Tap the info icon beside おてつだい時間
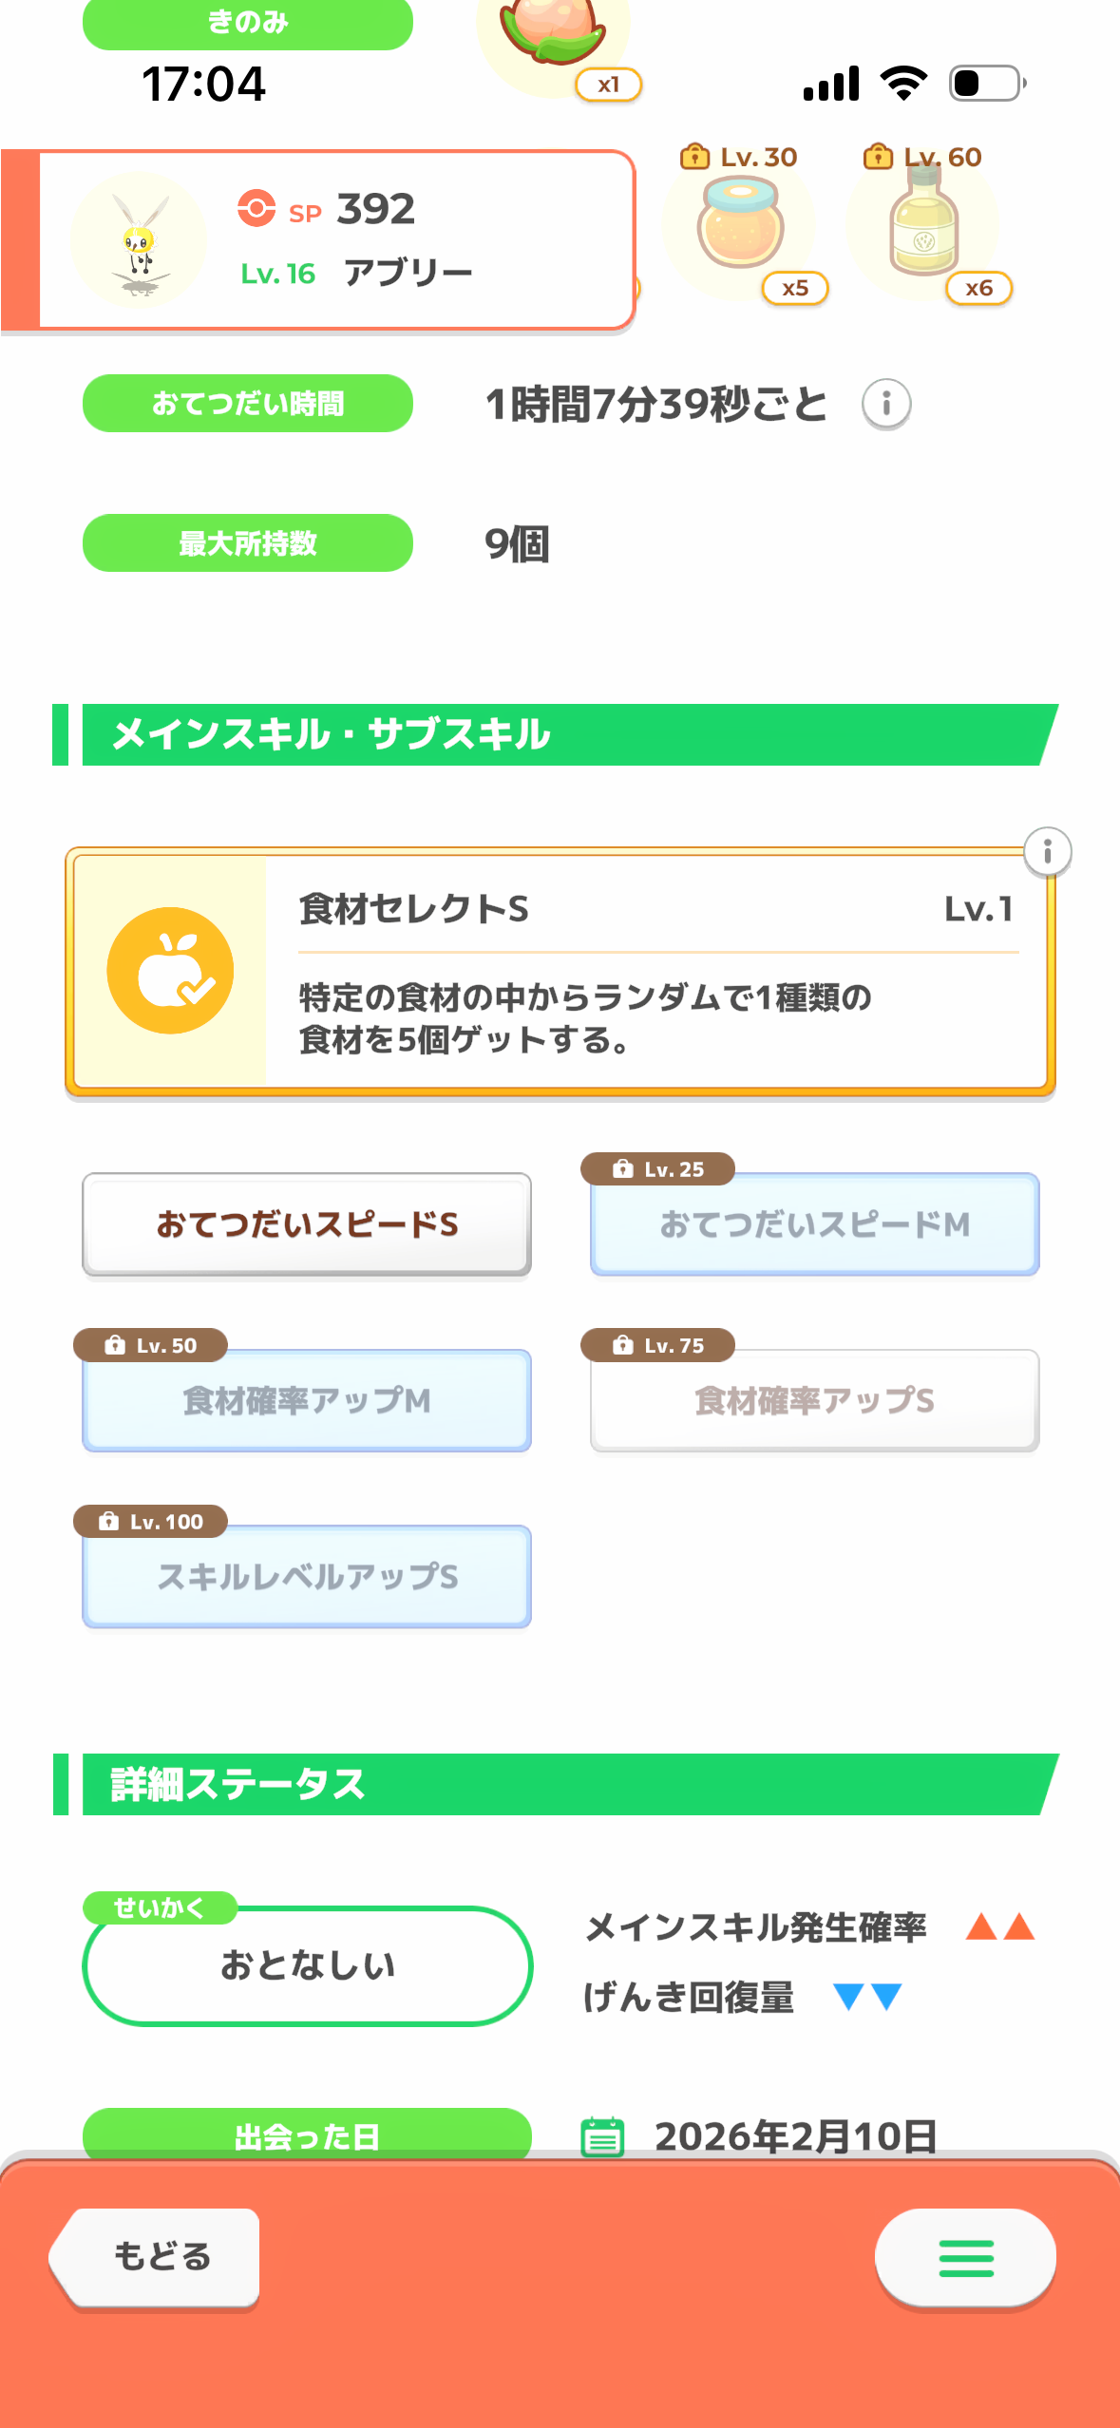 tap(886, 404)
